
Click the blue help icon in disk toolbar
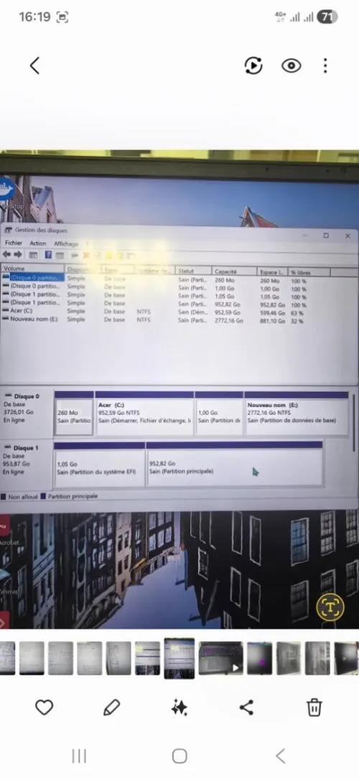click(x=48, y=255)
